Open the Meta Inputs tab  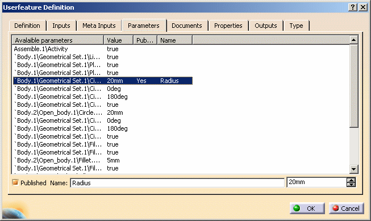[x=99, y=26]
